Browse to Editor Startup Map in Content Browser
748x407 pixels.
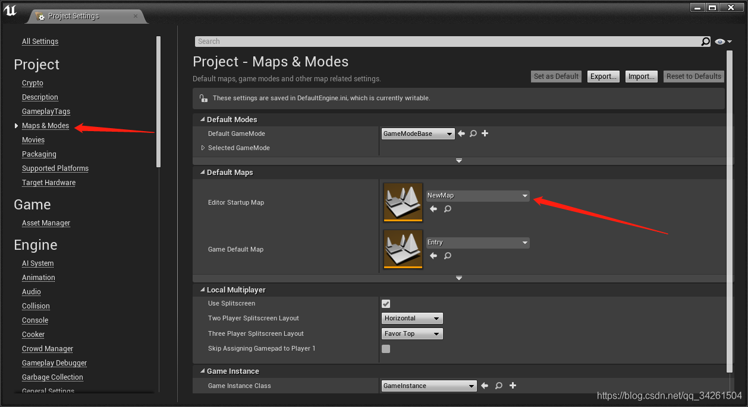click(x=448, y=209)
